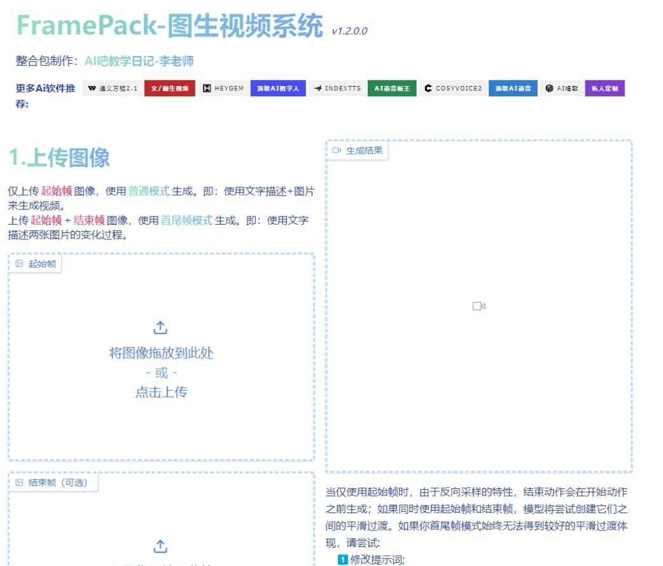The width and height of the screenshot is (663, 566).
Task: Click the purple 私人定制 badge
Action: 604,88
